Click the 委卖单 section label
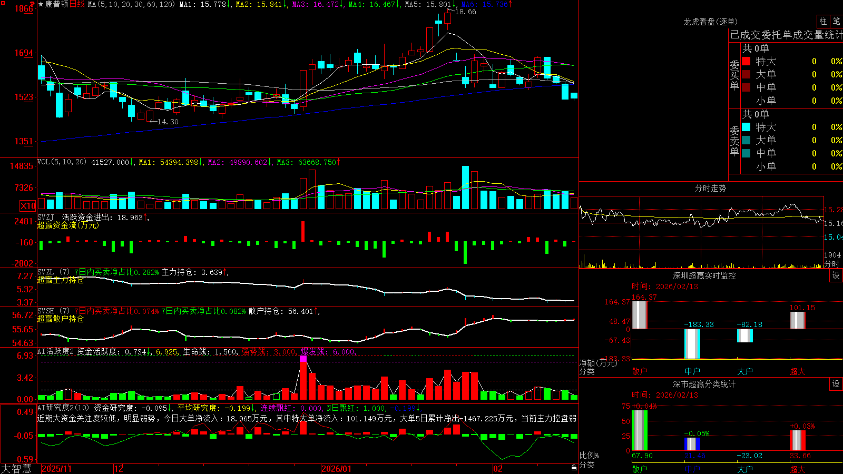The image size is (843, 474). (x=734, y=141)
